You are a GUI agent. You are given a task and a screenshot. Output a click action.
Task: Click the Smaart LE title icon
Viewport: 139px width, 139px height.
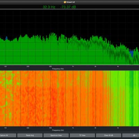pos(65,2)
